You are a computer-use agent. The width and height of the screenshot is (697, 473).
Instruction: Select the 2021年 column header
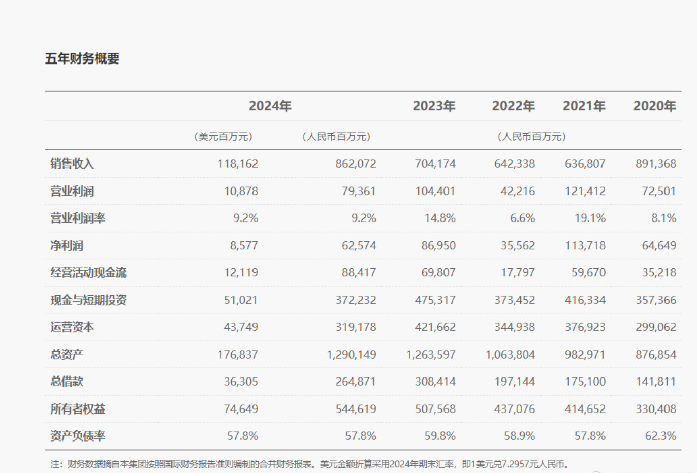(x=584, y=106)
